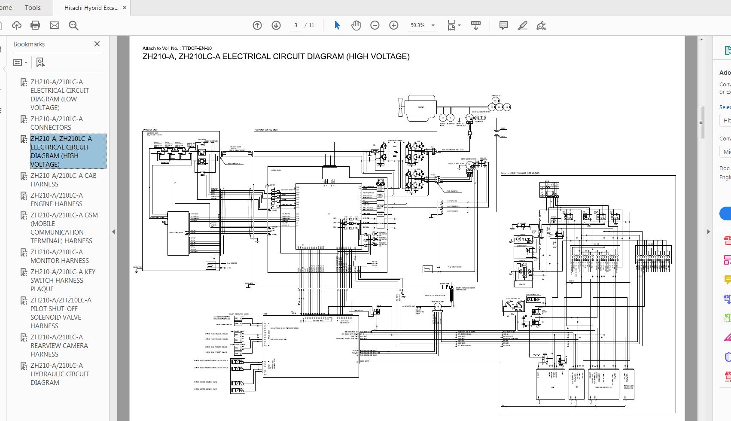Zoom out using the minus icon
Image resolution: width=731 pixels, height=421 pixels.
click(x=374, y=25)
